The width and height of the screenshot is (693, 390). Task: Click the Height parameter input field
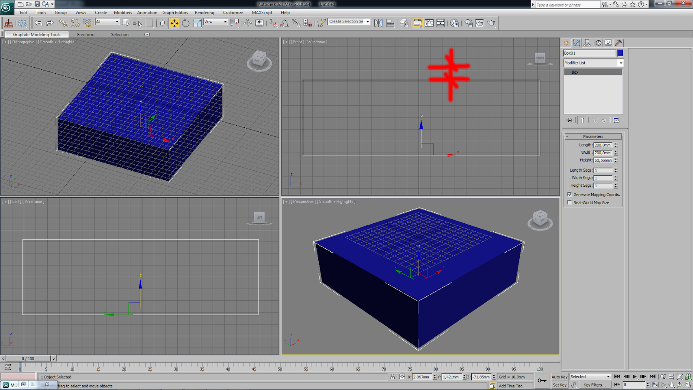603,160
